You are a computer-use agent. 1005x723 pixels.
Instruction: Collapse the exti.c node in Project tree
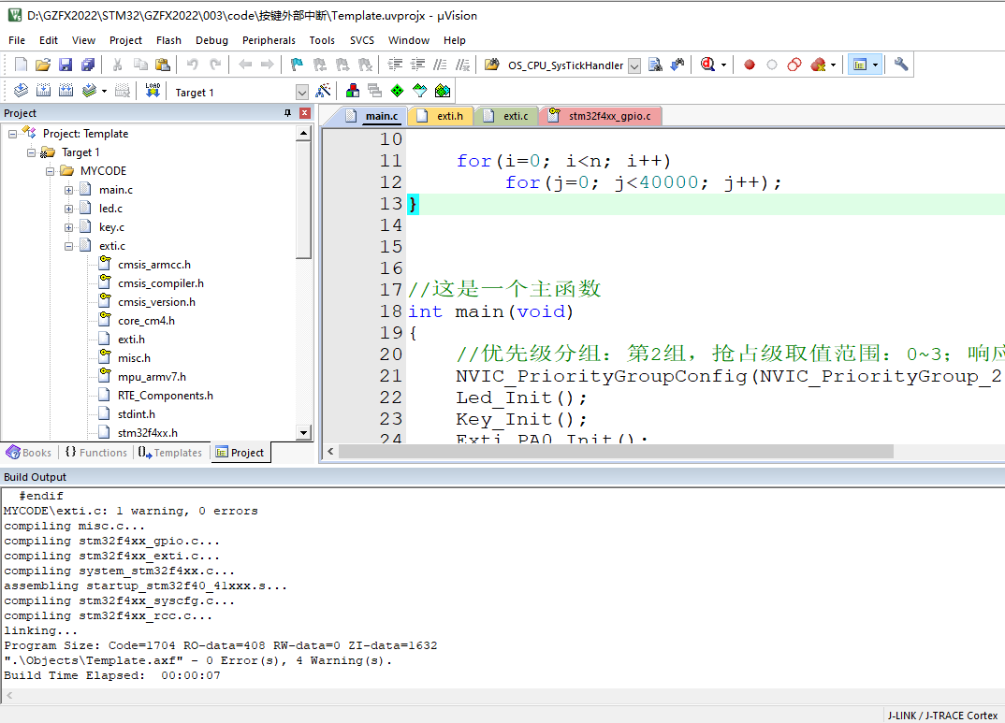(x=68, y=245)
